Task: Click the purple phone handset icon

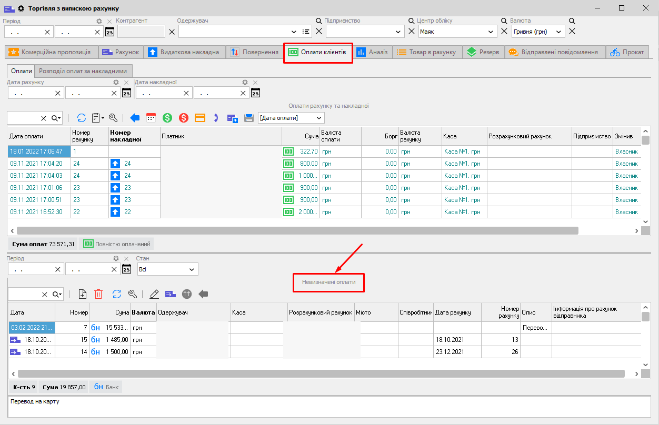Action: [216, 118]
